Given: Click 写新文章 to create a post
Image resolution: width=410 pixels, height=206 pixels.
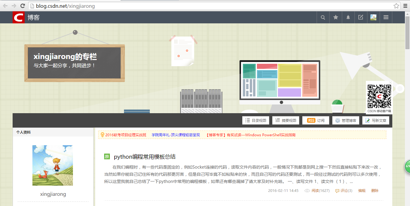Looking at the screenshot, I should coord(376,120).
